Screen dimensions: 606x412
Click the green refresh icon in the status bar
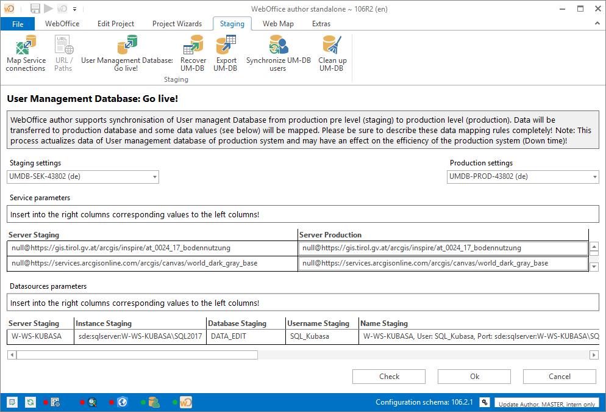(x=30, y=402)
